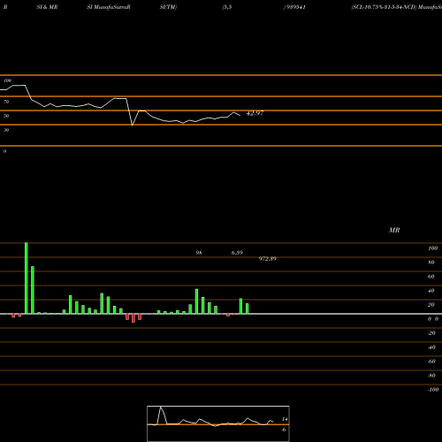
Task: Click the '-6' label in mini chart
Action: click(284, 430)
